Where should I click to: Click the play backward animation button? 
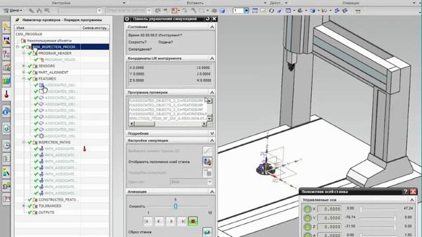click(159, 221)
